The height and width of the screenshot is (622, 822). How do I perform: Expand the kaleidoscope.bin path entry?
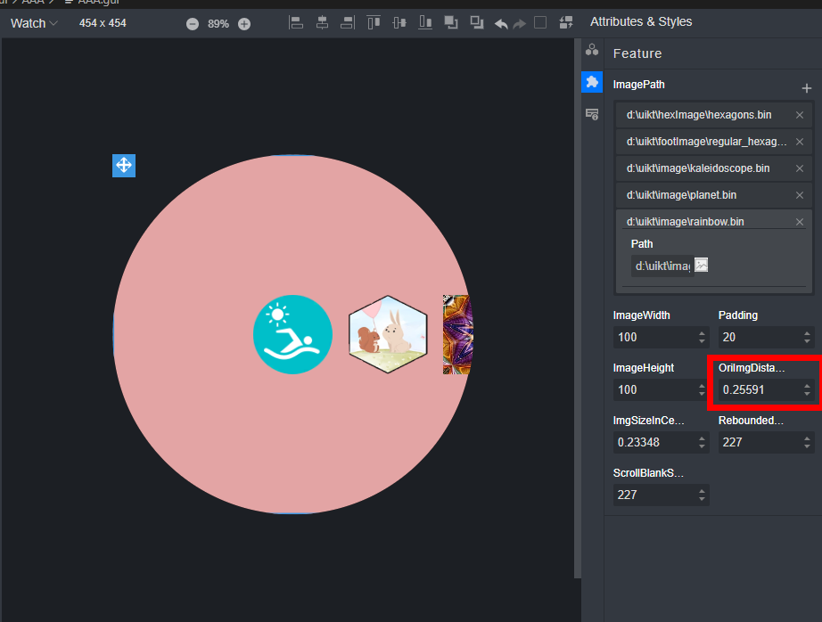coord(698,168)
